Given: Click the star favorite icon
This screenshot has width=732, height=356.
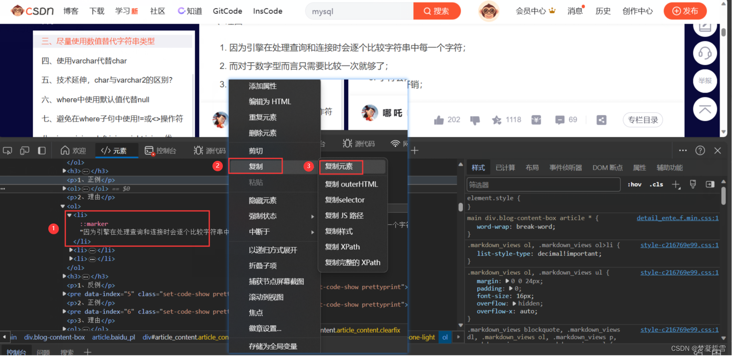Looking at the screenshot, I should coord(496,120).
